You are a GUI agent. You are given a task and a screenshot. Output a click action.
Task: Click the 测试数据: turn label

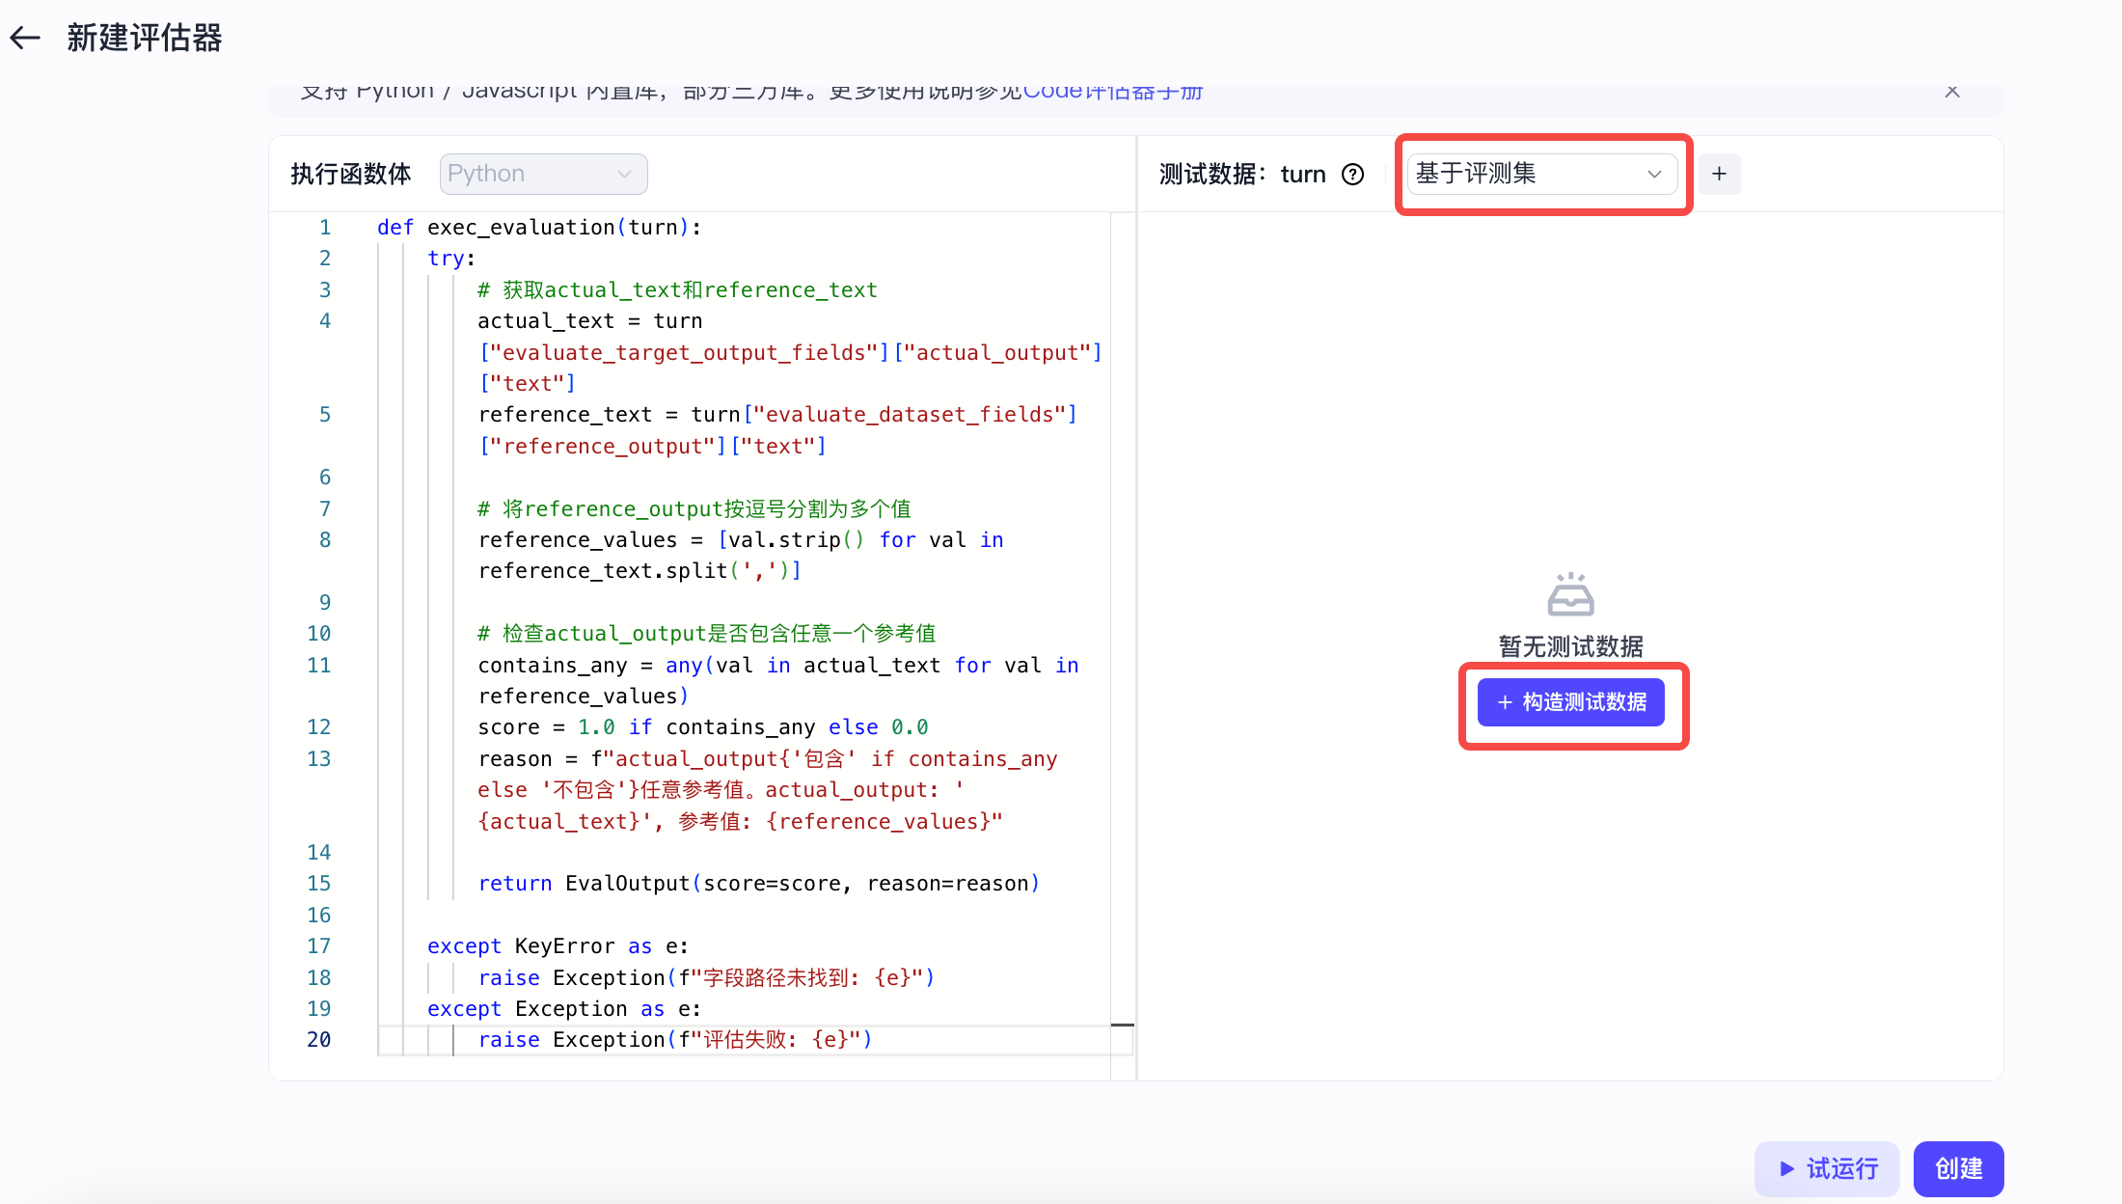tap(1242, 175)
